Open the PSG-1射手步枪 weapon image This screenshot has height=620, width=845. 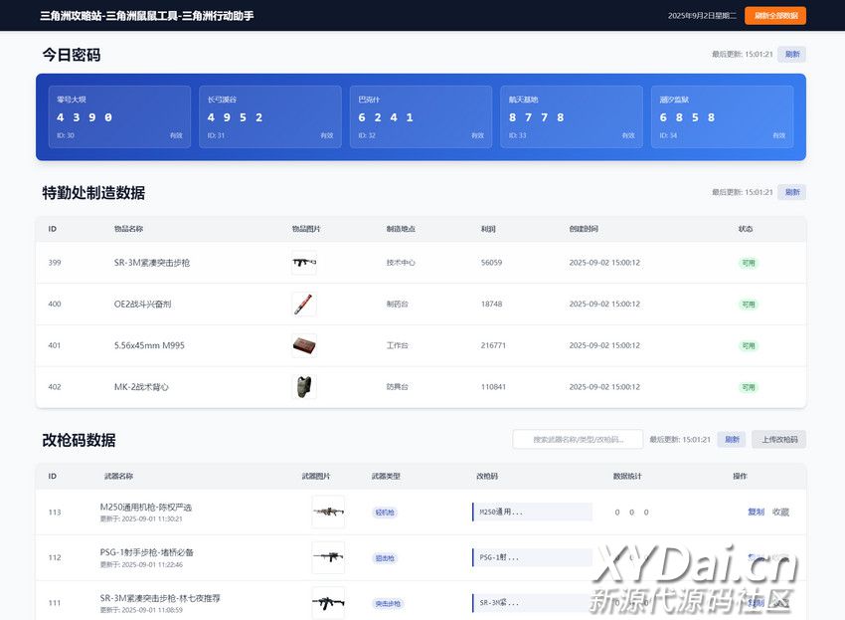328,558
